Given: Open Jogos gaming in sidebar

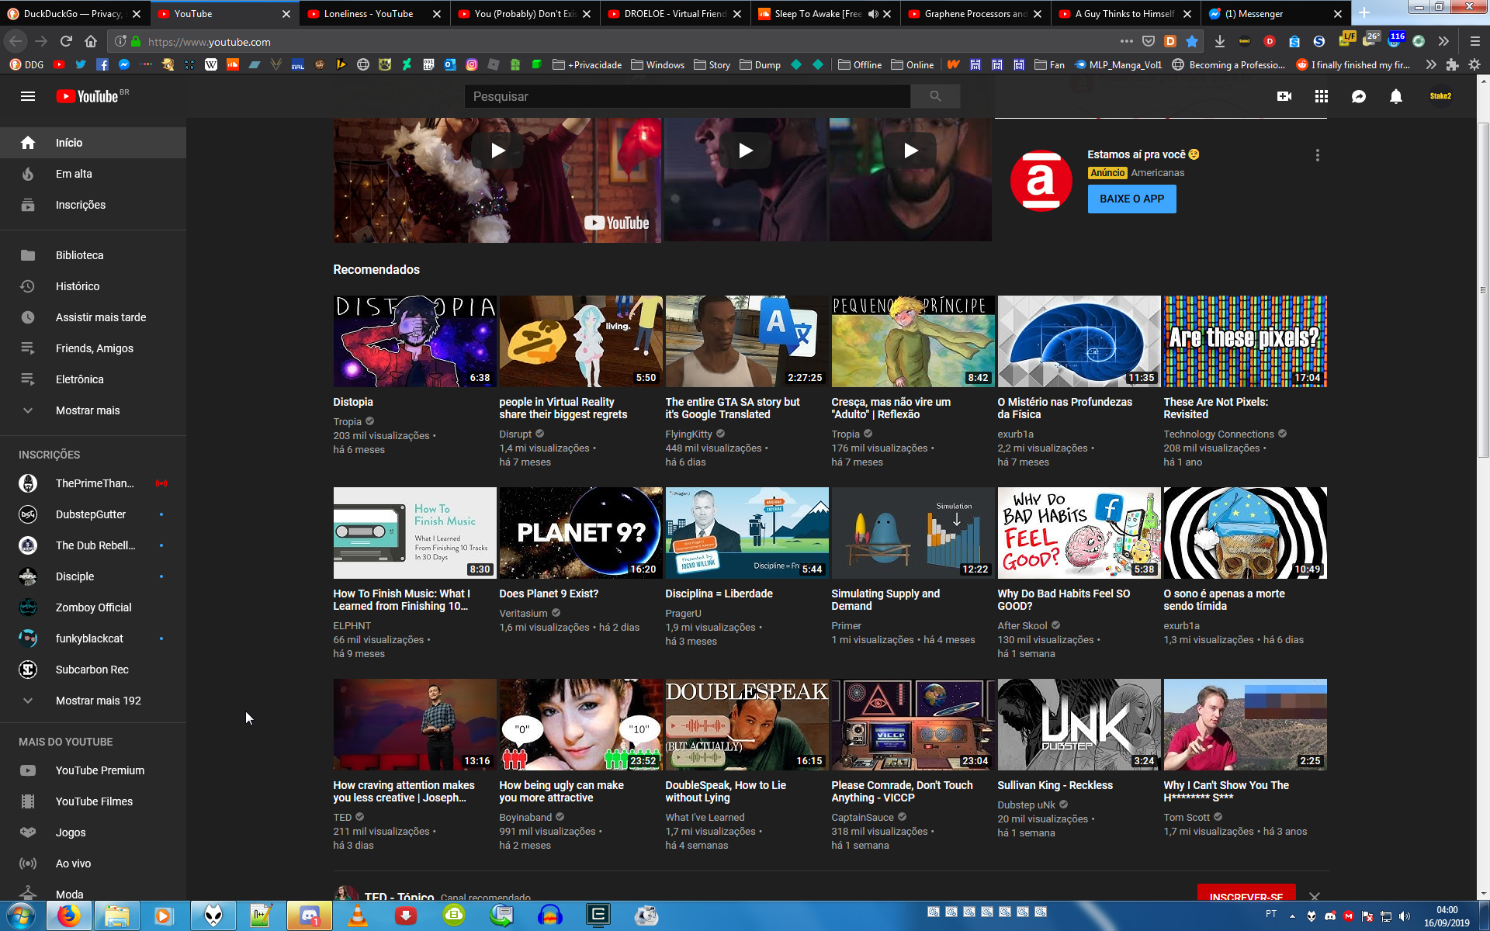Looking at the screenshot, I should tap(93, 832).
